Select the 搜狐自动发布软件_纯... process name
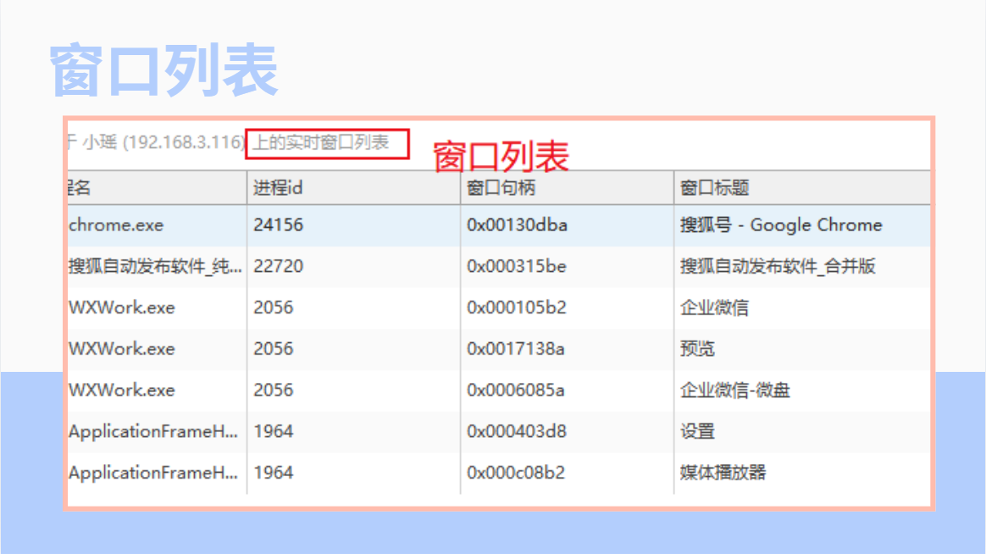The image size is (986, 554). (155, 267)
